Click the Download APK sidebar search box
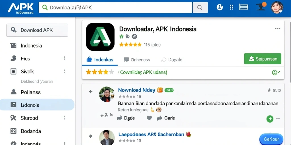 pos(37,30)
